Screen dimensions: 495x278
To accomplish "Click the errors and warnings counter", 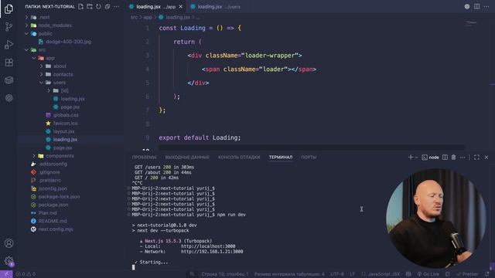I will pyautogui.click(x=26, y=274).
